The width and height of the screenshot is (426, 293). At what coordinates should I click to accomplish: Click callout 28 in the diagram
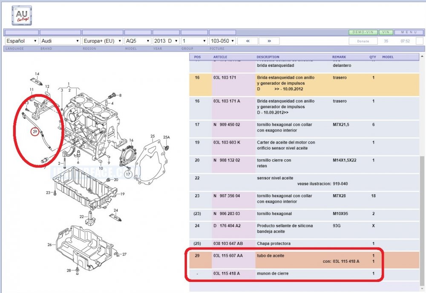[x=69, y=270]
